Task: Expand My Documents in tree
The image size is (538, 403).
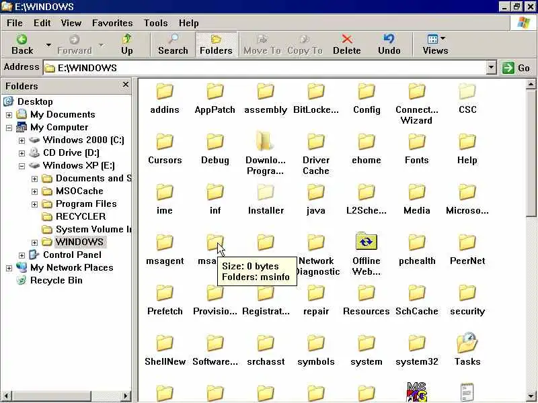Action: click(x=9, y=115)
